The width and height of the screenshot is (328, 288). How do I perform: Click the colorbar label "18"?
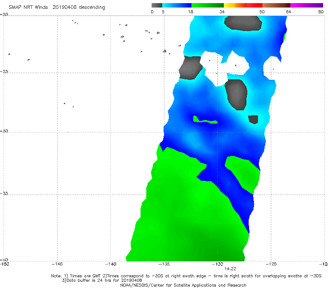[191, 12]
